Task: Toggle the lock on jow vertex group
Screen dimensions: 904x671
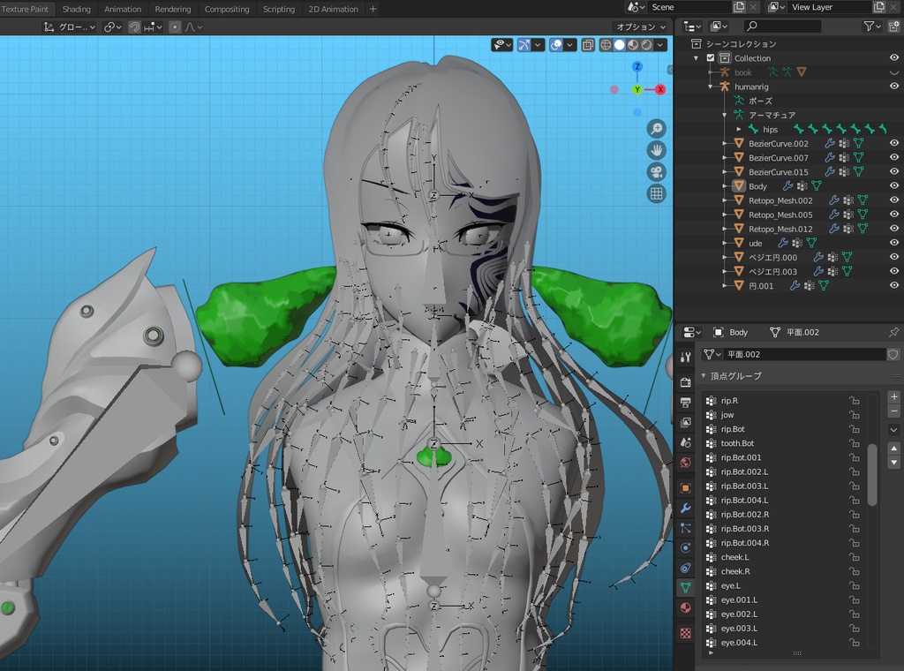Action: (854, 415)
